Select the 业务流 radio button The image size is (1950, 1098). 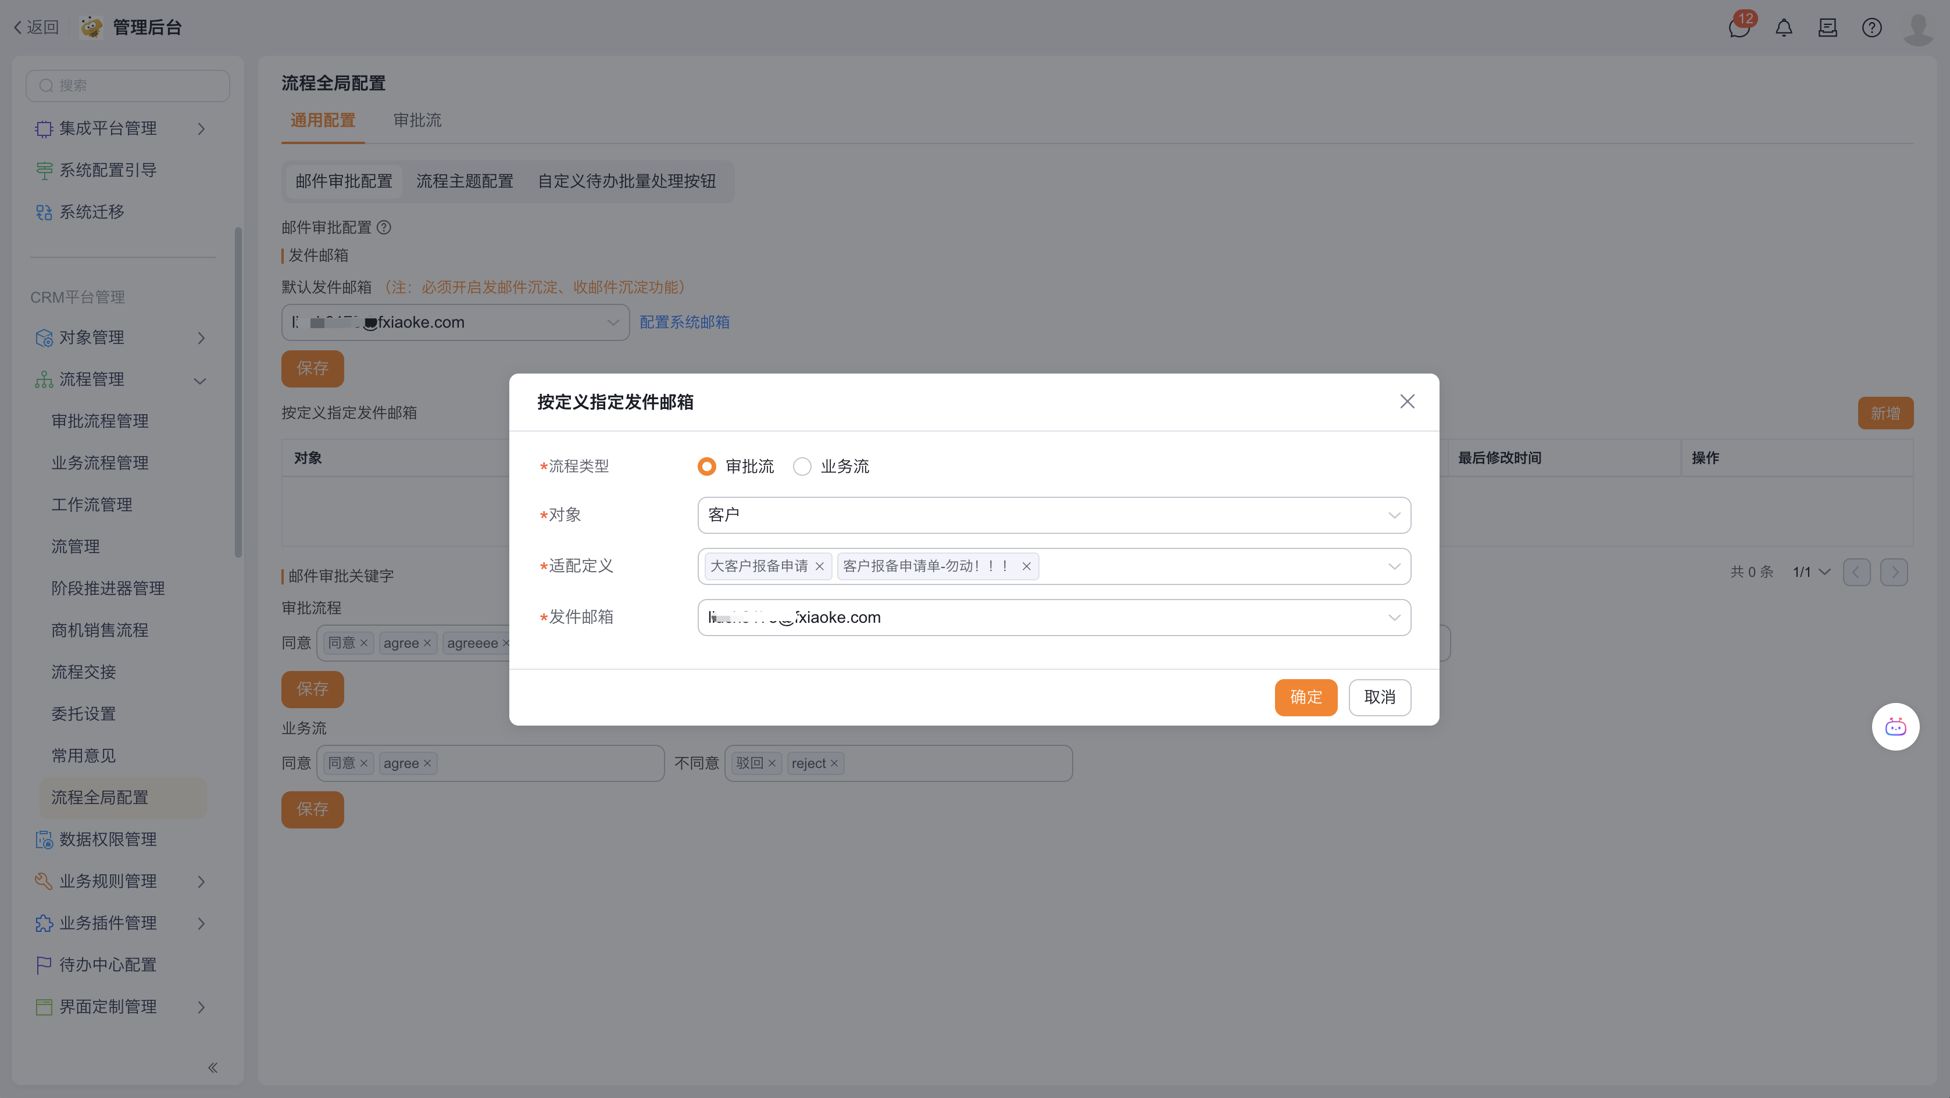802,467
